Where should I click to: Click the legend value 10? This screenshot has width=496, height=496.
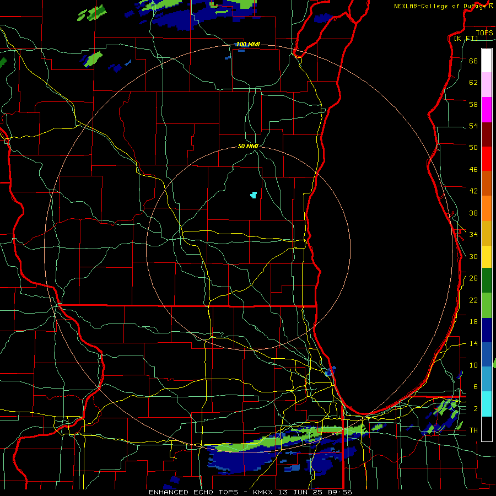(473, 365)
